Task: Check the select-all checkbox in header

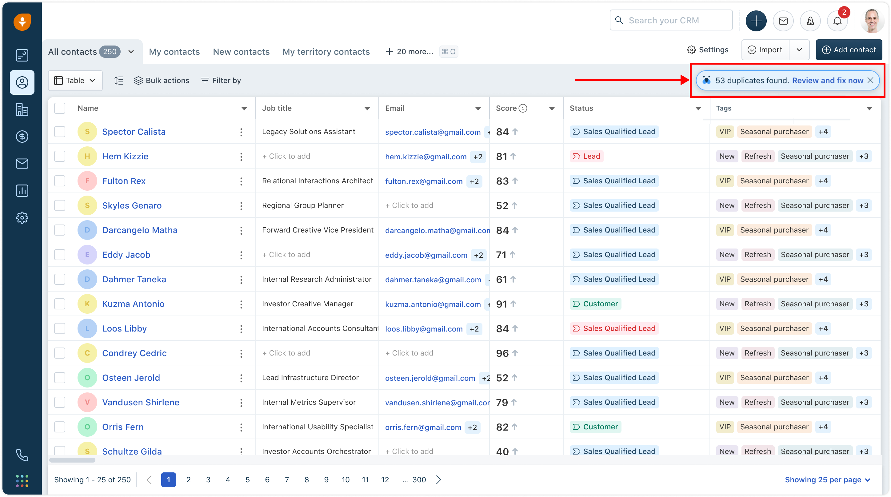Action: click(60, 108)
